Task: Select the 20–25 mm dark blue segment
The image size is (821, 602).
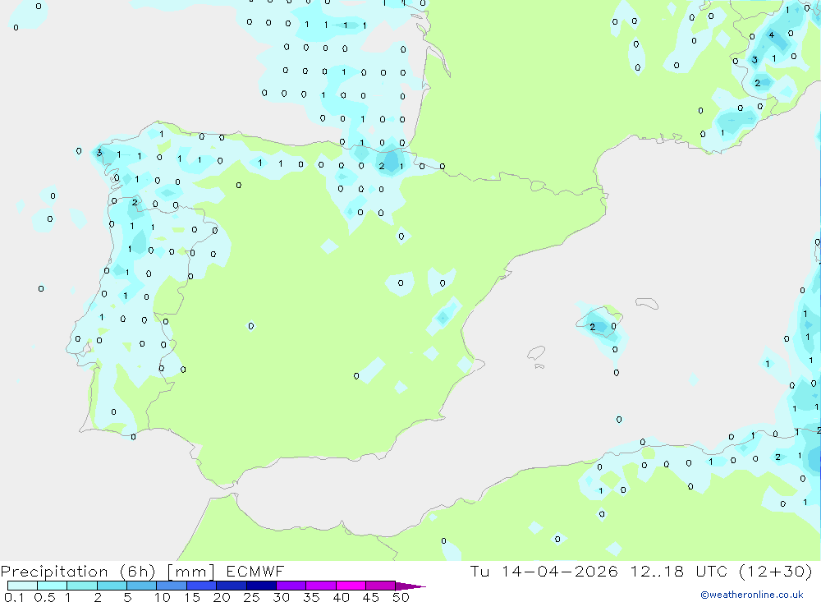Action: [232, 586]
